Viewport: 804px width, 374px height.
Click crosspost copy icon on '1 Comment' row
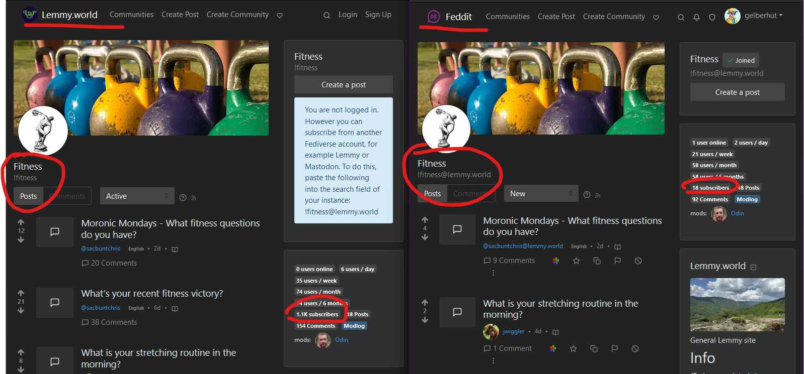click(594, 348)
